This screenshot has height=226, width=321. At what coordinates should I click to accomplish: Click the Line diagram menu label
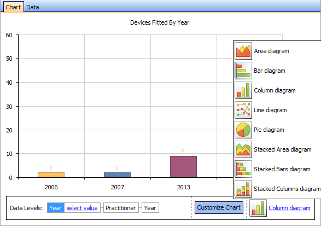[x=270, y=110]
